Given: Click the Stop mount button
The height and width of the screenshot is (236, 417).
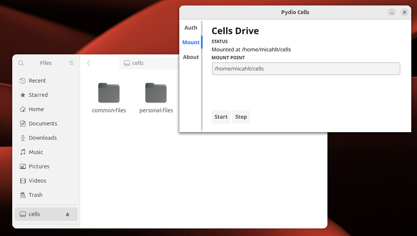Looking at the screenshot, I should [x=241, y=117].
